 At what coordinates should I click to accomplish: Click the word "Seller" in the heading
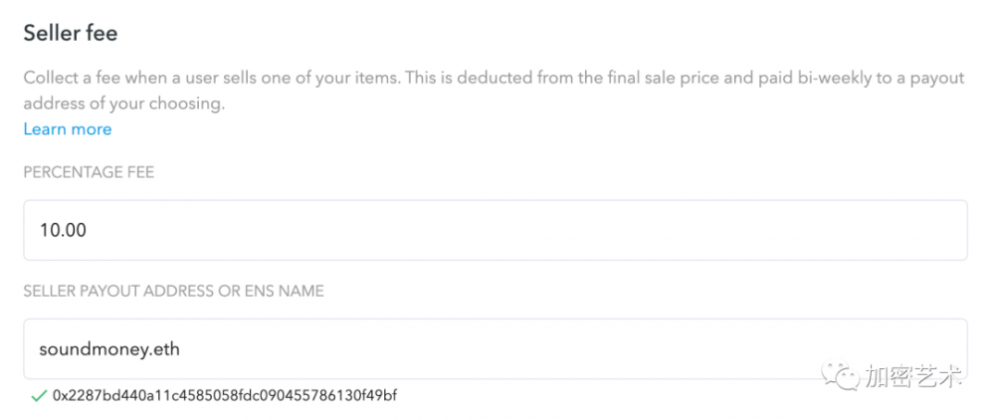coord(48,33)
